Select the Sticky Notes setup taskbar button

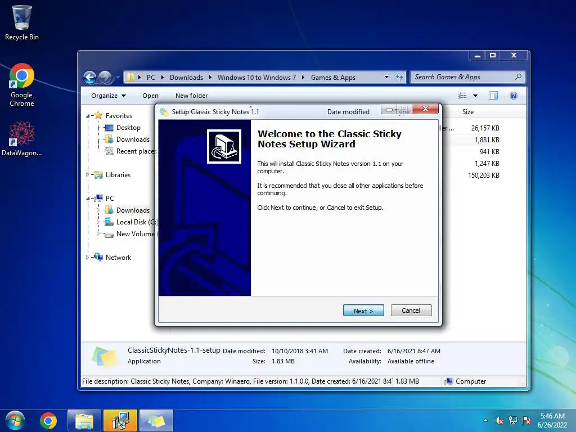[x=156, y=421]
